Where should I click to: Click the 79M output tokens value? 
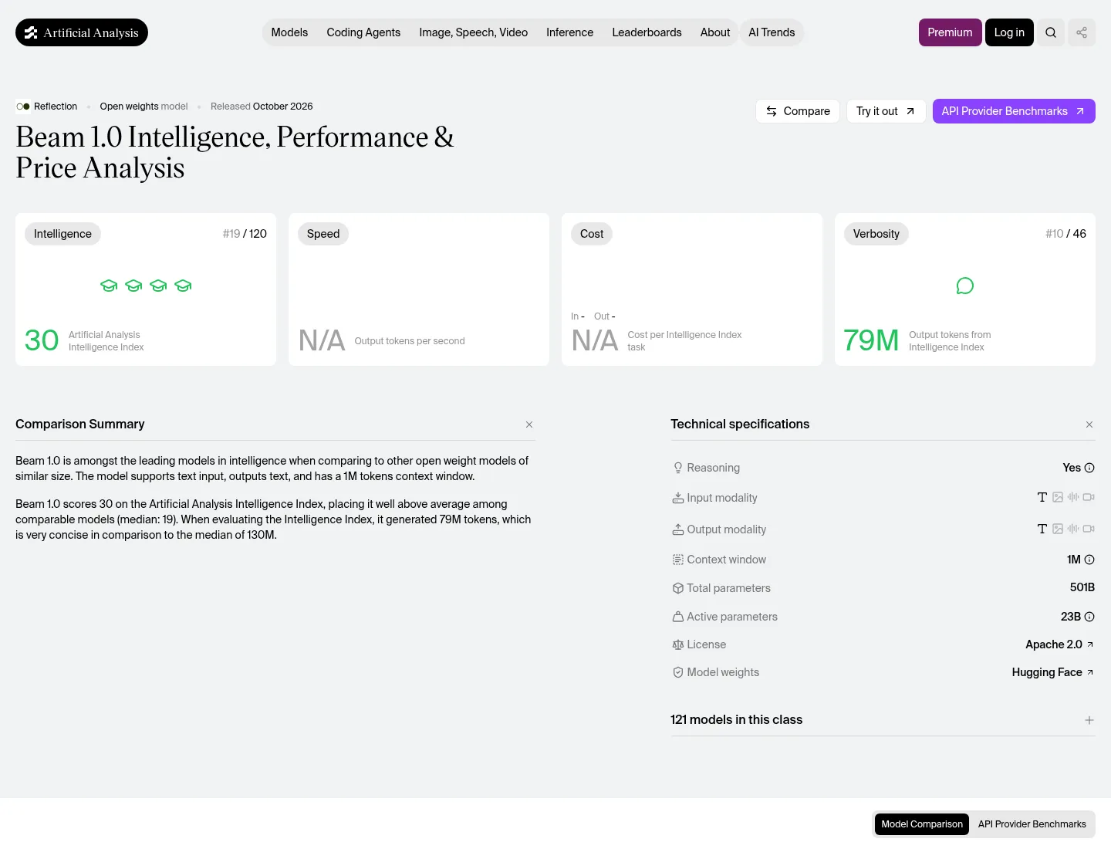point(871,340)
